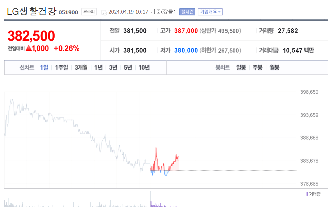
Task: Click the 저가 value 380,000
Action: point(186,50)
